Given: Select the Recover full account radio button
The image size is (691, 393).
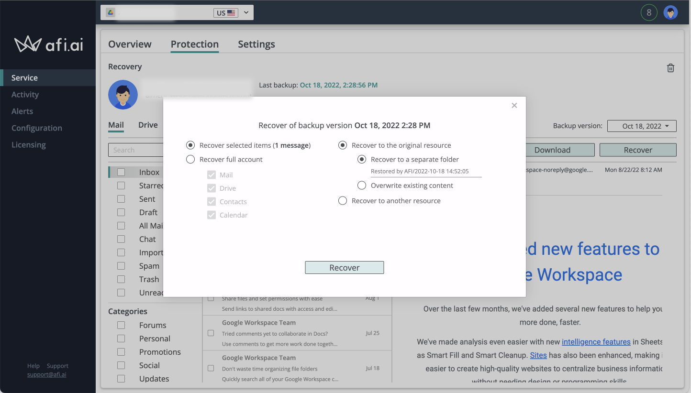Looking at the screenshot, I should 190,159.
